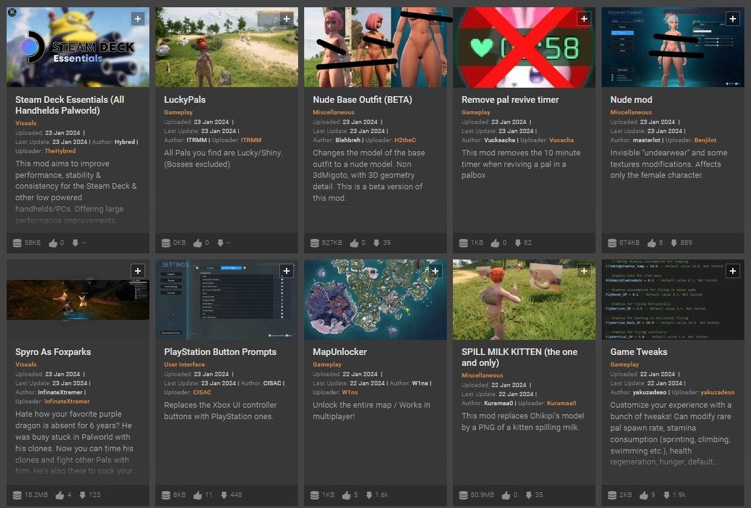This screenshot has width=751, height=508.
Task: Open Game Tweaks mod title
Action: [639, 352]
